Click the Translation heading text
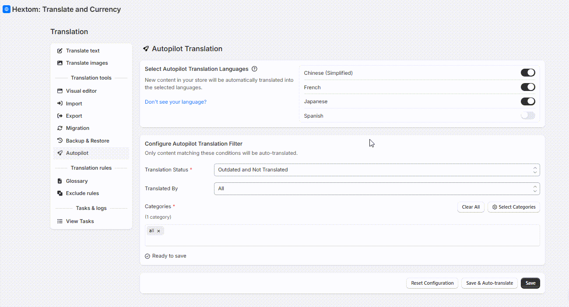The width and height of the screenshot is (569, 307). pyautogui.click(x=69, y=31)
